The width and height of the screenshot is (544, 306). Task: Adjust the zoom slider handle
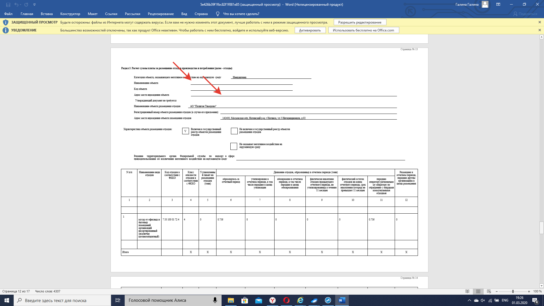(x=513, y=291)
